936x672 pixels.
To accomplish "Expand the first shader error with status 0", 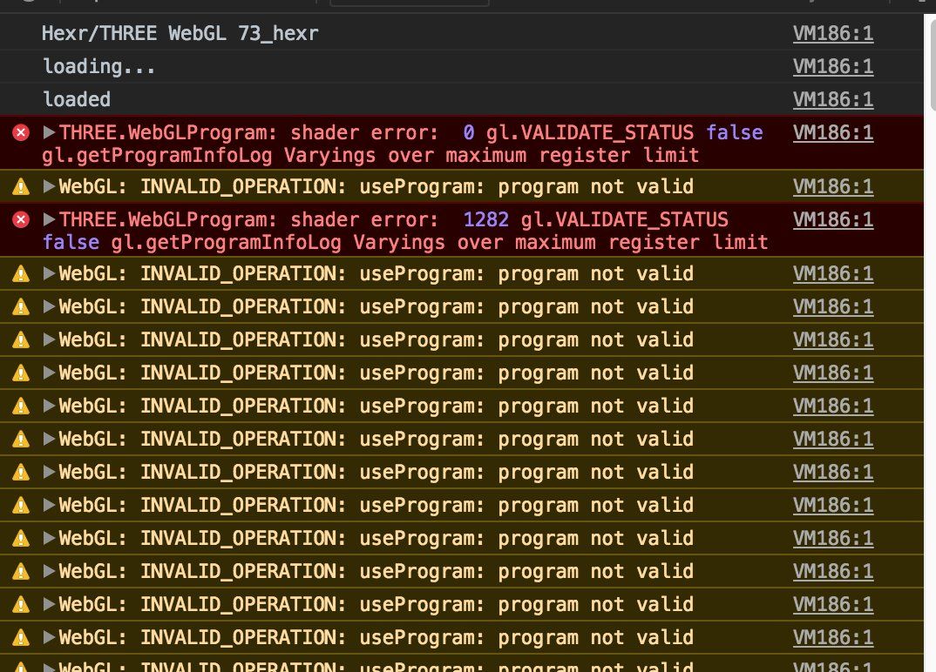I will click(x=50, y=133).
